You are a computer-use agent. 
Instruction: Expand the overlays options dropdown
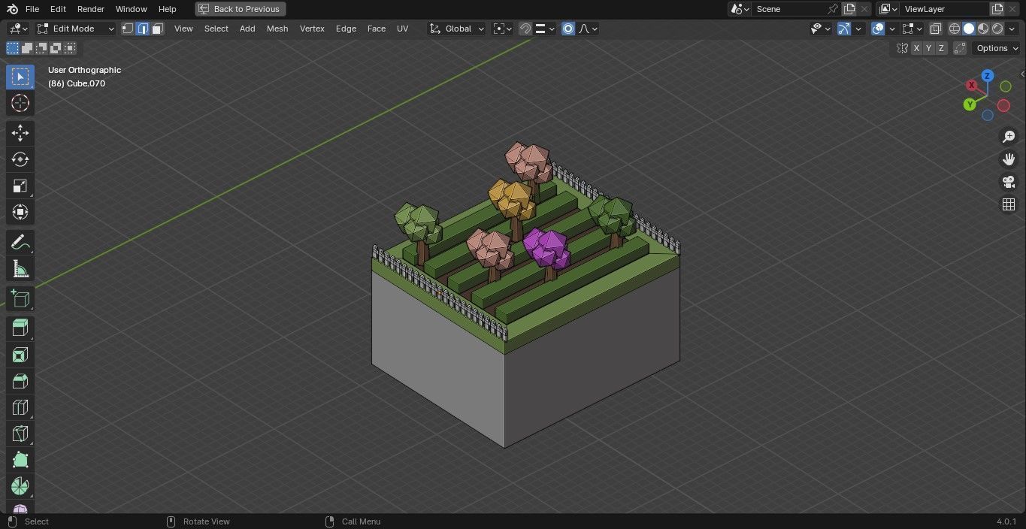point(892,29)
